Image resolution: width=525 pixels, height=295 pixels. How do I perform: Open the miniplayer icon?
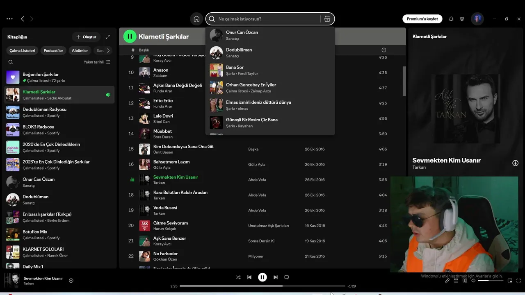(x=510, y=281)
